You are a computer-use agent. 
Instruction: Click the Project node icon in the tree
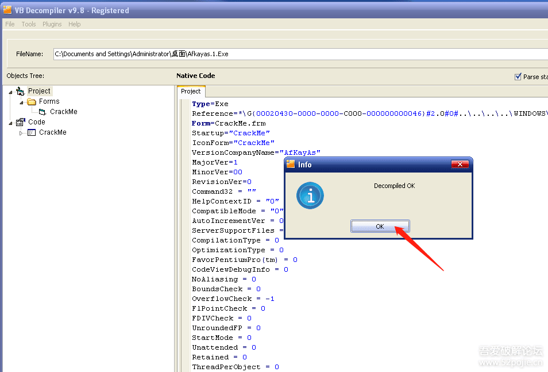(x=21, y=91)
